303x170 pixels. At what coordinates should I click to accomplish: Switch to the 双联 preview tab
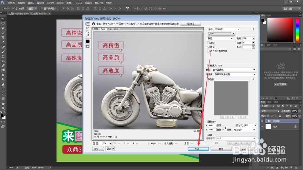click(x=109, y=29)
